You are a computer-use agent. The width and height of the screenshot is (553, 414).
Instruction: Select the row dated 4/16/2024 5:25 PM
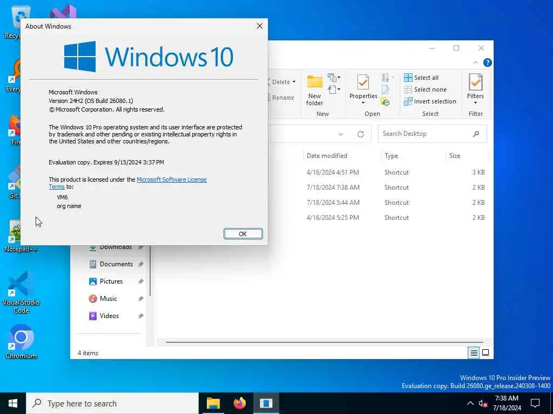(x=378, y=218)
